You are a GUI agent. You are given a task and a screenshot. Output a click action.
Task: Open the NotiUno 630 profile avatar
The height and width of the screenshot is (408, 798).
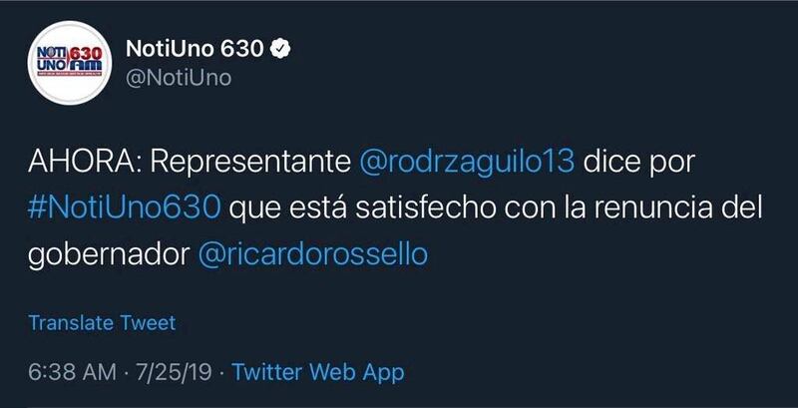click(69, 63)
